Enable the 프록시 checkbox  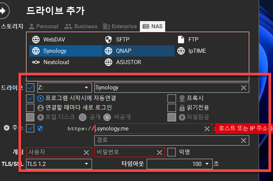pyautogui.click(x=172, y=98)
